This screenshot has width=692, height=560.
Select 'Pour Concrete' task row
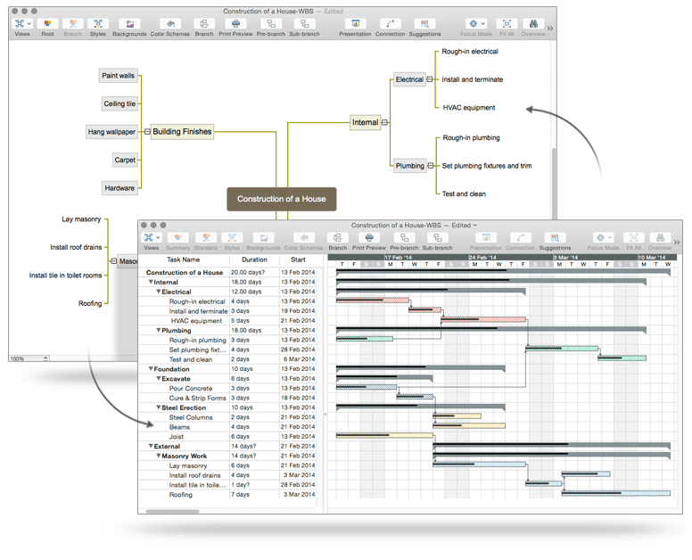pos(227,388)
